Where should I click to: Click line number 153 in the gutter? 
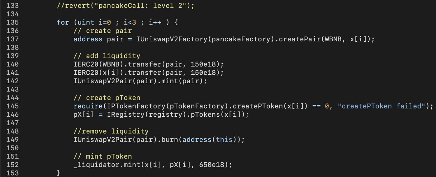12,173
